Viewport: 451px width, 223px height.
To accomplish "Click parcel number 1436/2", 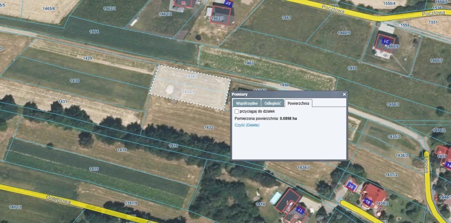I will click(x=402, y=155).
